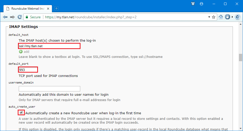Click the address bar URL text
Image resolution: width=243 pixels, height=131 pixels.
click(91, 17)
